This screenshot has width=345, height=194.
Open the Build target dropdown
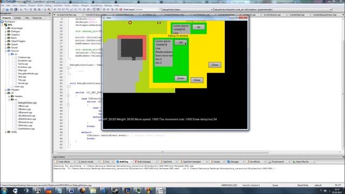(147, 10)
